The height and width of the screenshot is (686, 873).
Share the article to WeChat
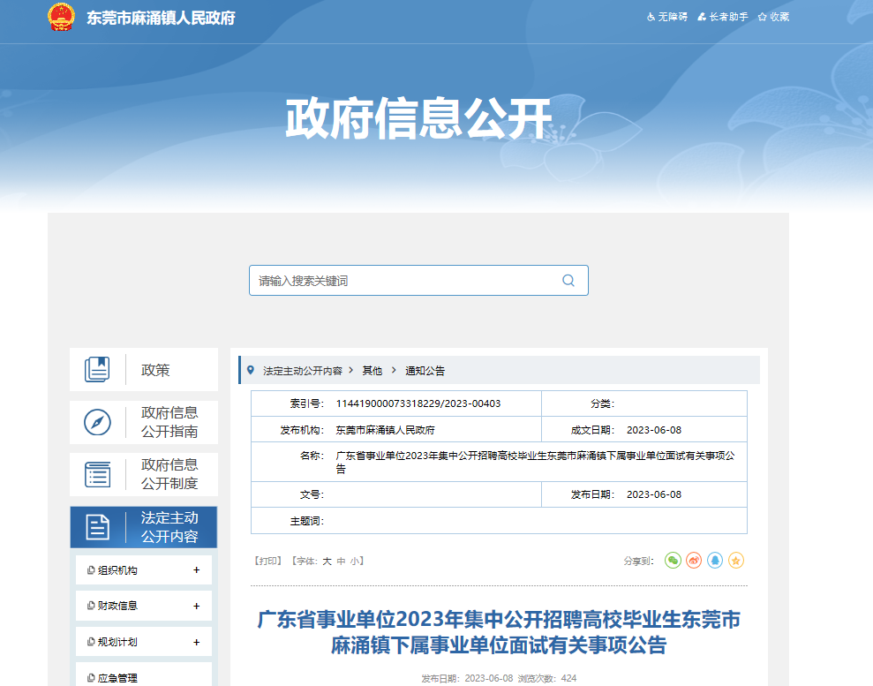(673, 561)
